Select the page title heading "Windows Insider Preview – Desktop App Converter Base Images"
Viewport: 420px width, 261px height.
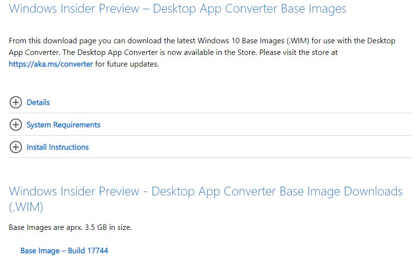tap(177, 9)
